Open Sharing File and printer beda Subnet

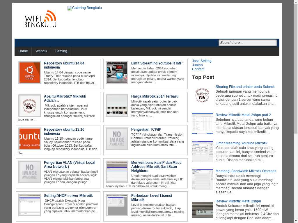(x=245, y=87)
